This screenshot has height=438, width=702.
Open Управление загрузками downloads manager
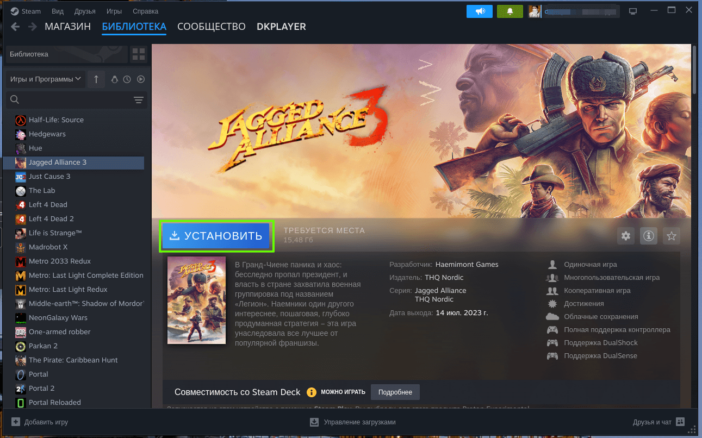(352, 422)
